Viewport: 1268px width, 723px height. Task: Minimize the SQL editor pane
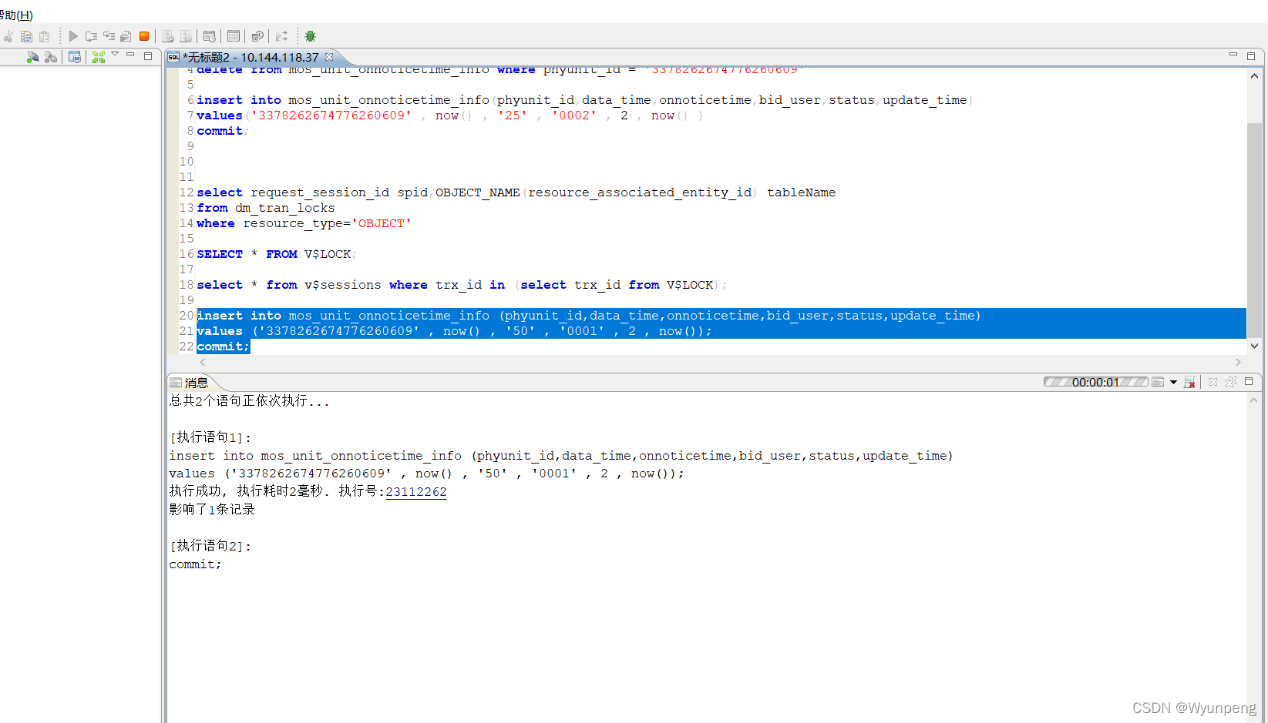[1233, 55]
